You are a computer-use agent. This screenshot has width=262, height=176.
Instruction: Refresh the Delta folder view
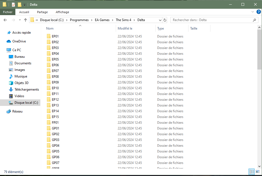165,20
